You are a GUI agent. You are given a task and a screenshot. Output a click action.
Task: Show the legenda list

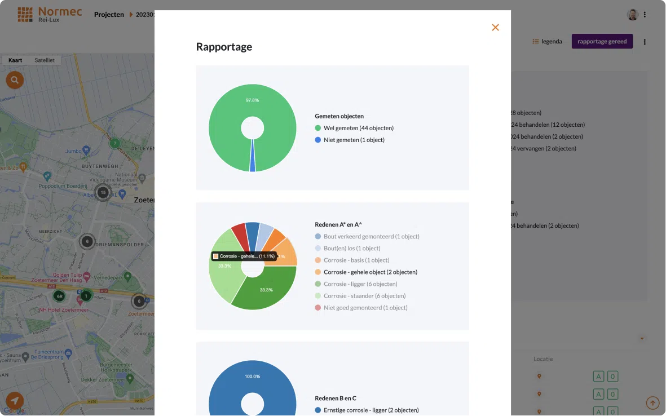547,41
